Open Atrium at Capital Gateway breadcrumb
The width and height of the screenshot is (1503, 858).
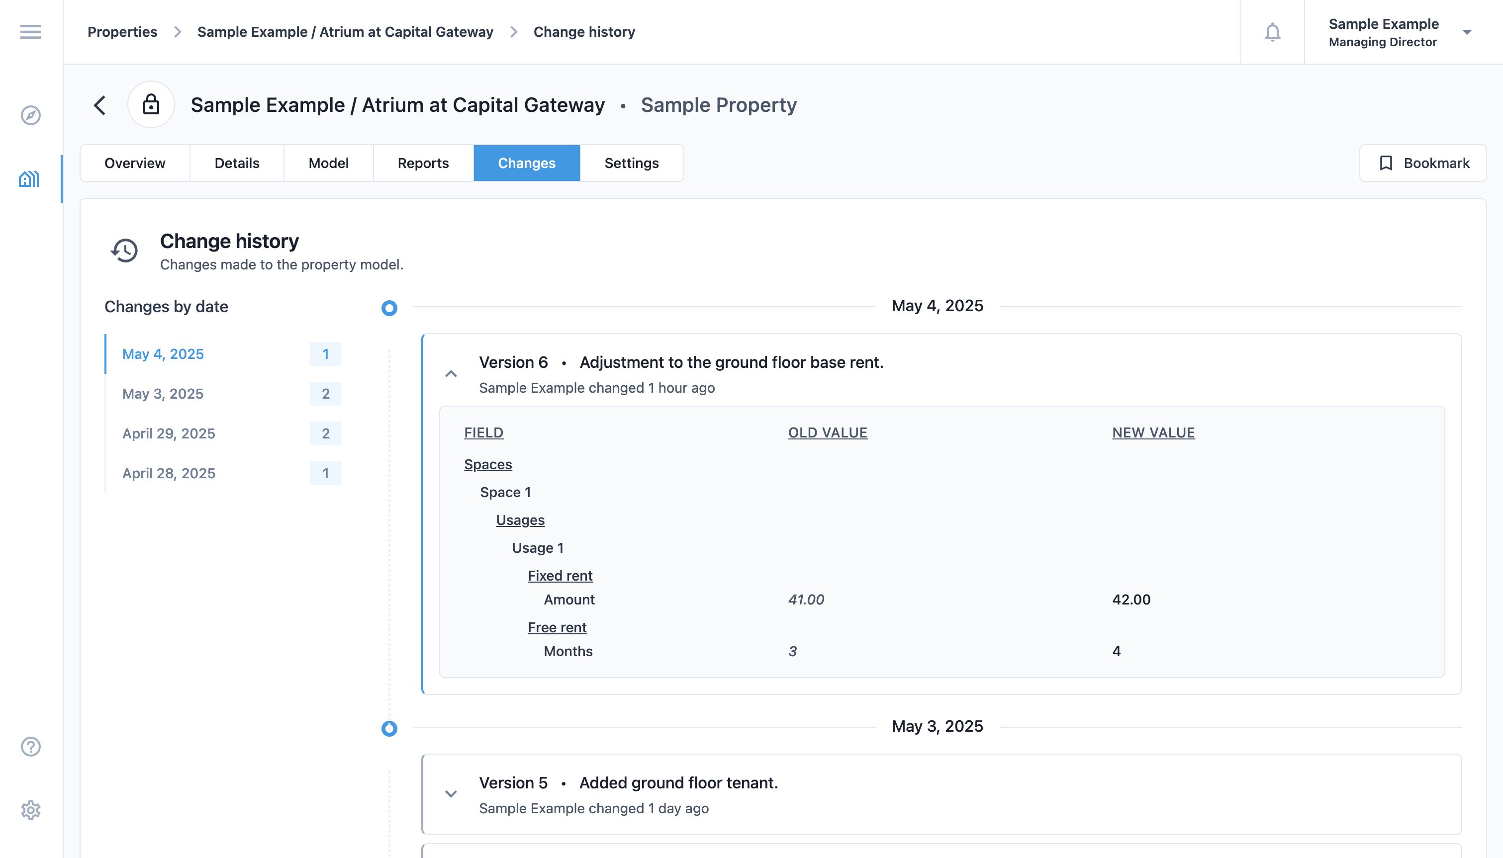345,32
